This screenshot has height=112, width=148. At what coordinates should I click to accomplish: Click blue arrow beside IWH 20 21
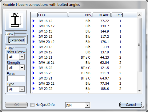(x=34, y=83)
